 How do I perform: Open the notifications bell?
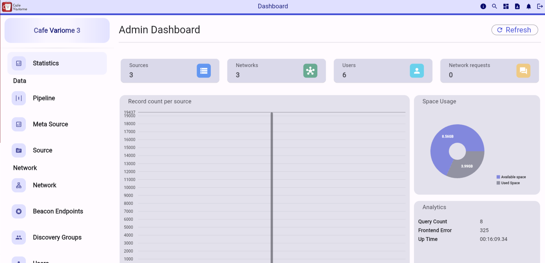[529, 6]
